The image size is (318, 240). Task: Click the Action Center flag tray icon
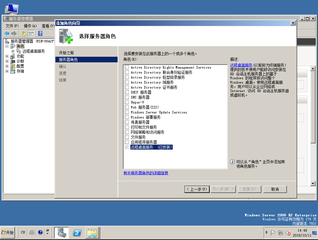273,233
